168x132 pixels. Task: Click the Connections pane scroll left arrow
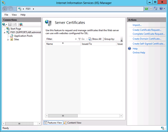(4, 124)
